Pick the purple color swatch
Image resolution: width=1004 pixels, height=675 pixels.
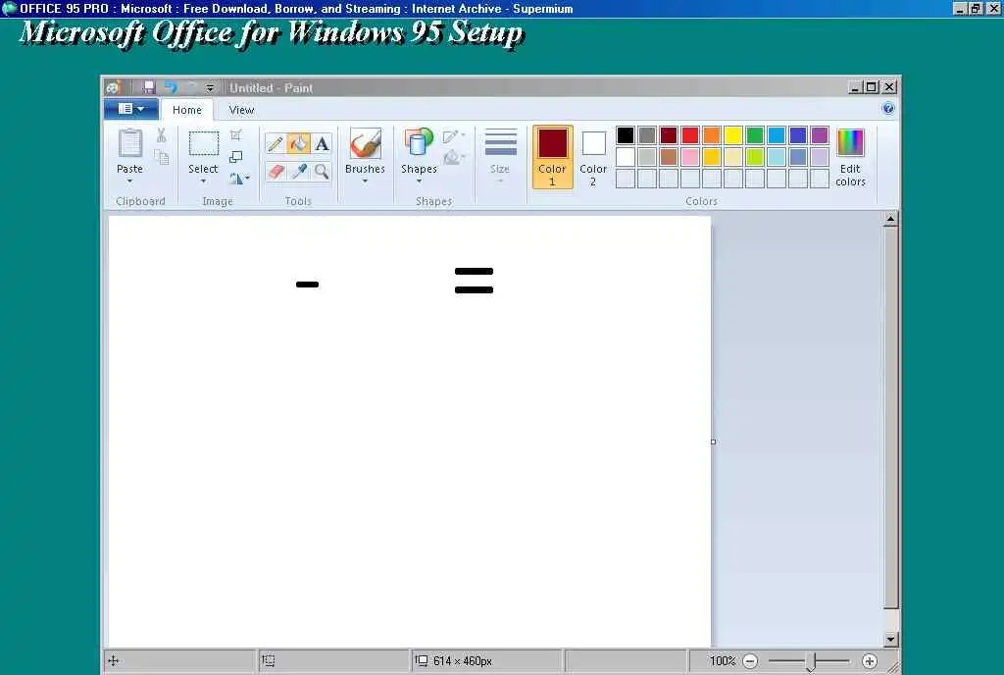[820, 135]
